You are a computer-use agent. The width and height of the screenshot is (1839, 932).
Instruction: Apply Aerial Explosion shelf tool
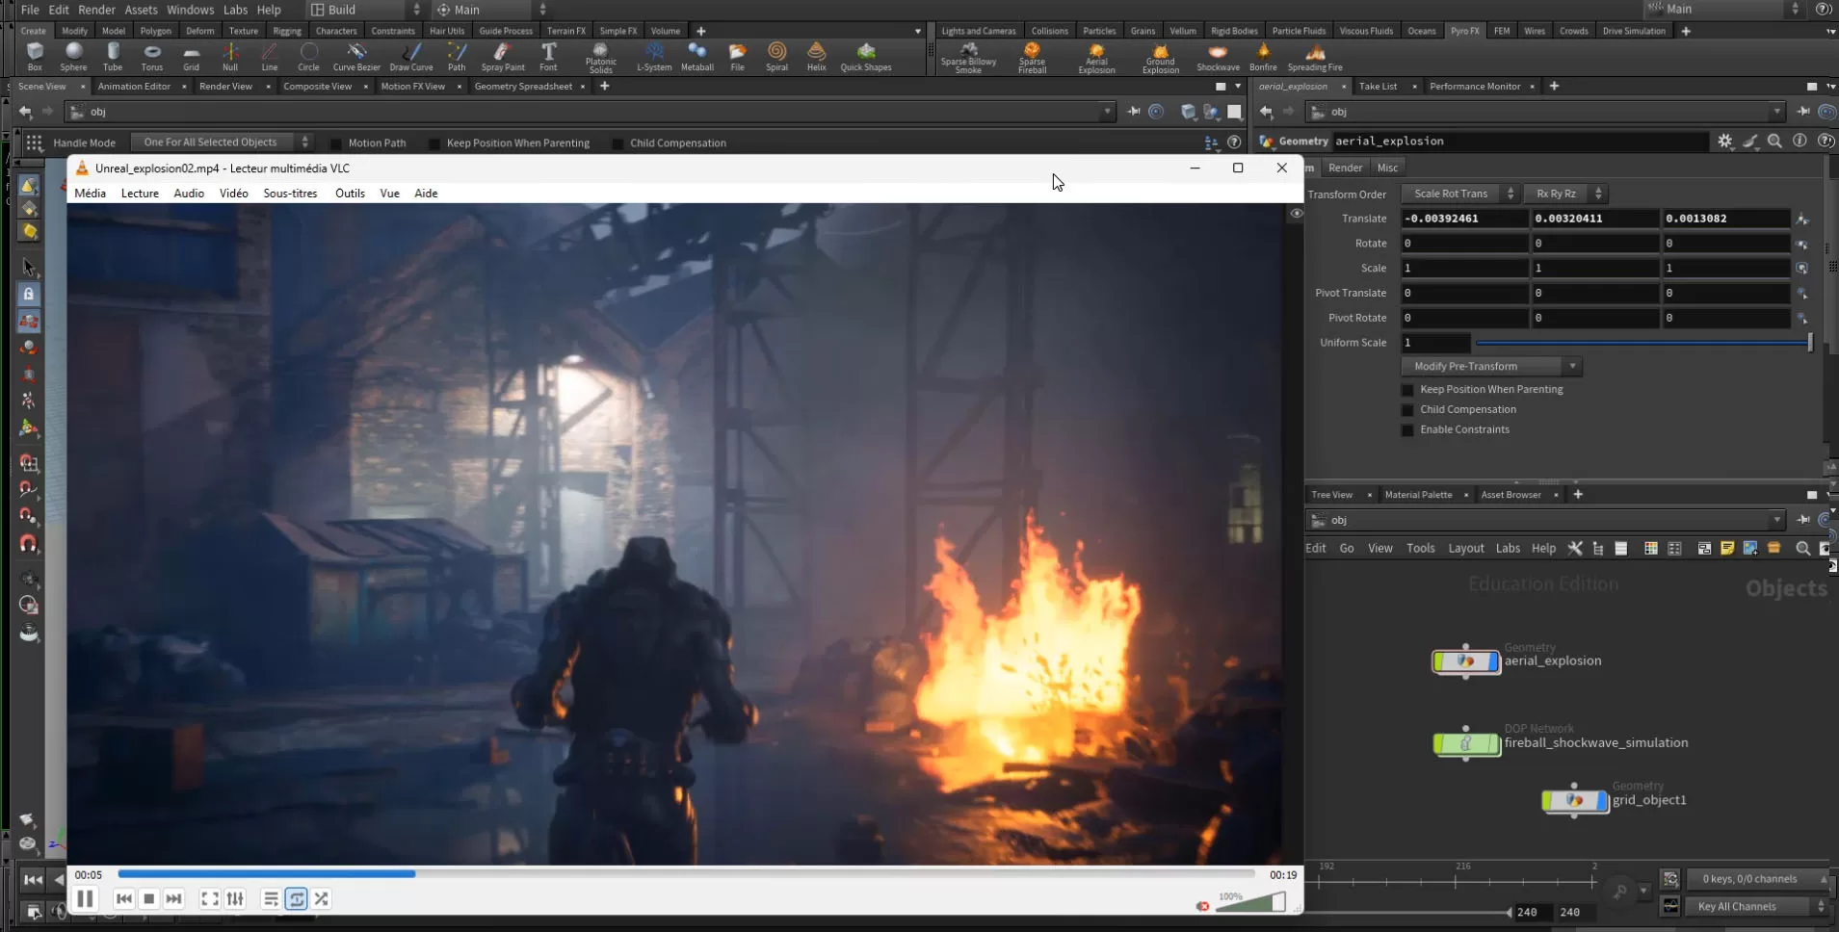(x=1096, y=57)
